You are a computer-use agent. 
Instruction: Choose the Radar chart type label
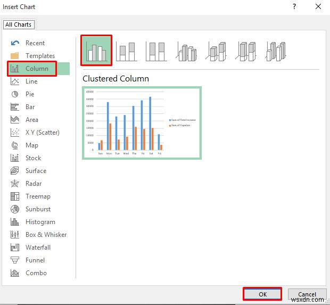click(34, 184)
